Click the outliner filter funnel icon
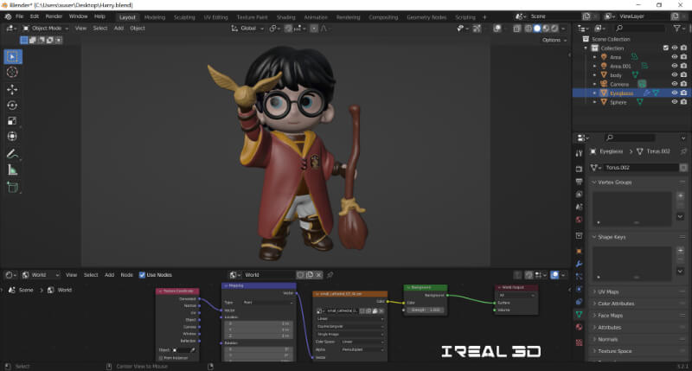The height and width of the screenshot is (371, 692). point(676,28)
